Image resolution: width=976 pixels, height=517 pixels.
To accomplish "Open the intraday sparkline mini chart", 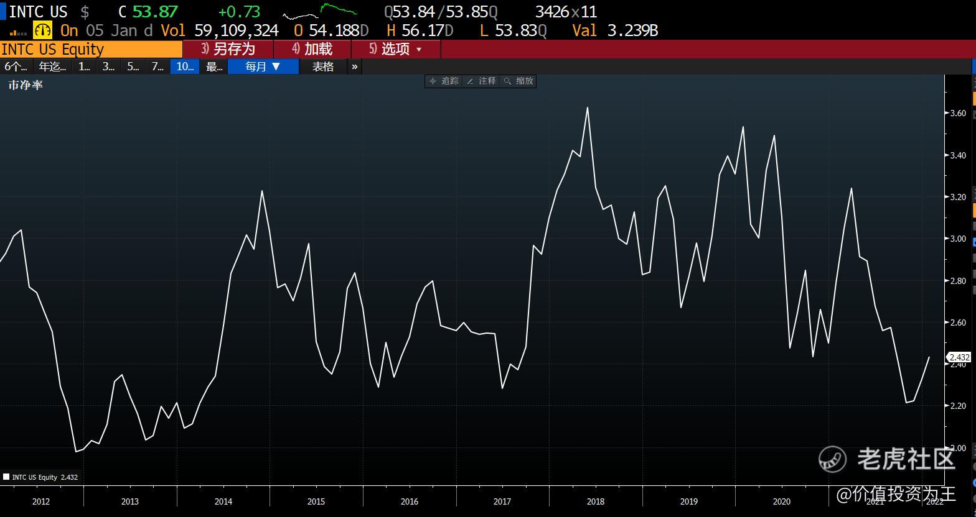I will pyautogui.click(x=320, y=11).
